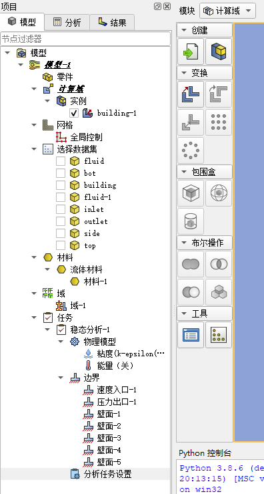264x494 pixels.
Task: Collapse the 物理模型 tree node
Action: (x=61, y=342)
